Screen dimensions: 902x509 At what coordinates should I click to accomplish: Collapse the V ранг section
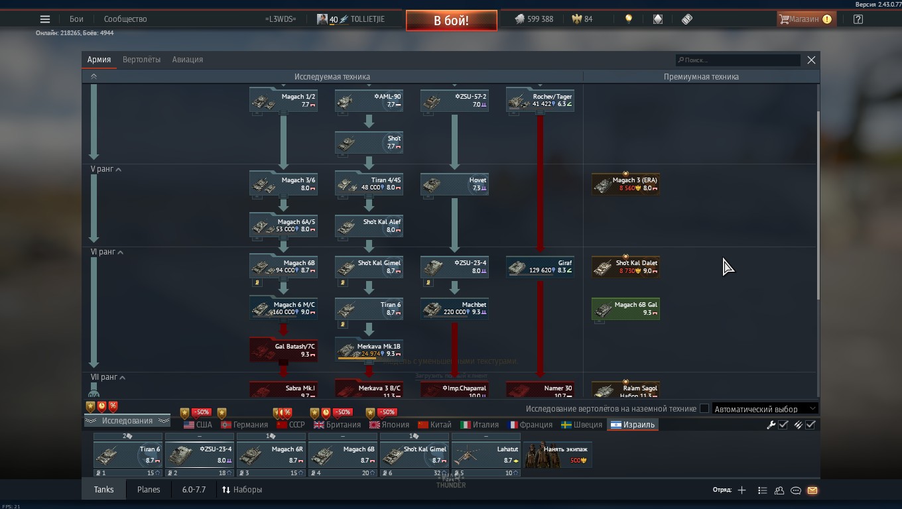[x=119, y=170]
